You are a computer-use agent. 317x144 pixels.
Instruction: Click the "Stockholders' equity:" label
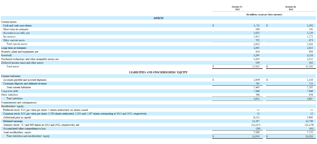point(13,106)
